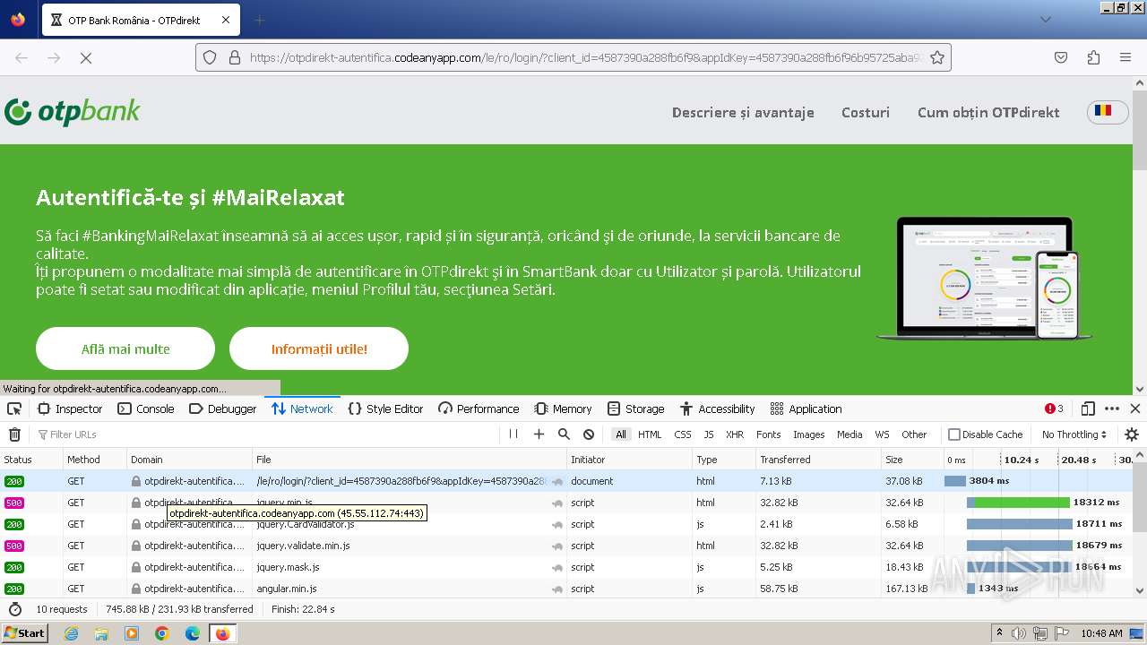Screen dimensions: 1147x645
Task: Filter requests by Fonts type
Action: tap(769, 434)
